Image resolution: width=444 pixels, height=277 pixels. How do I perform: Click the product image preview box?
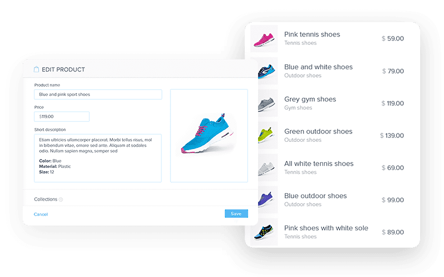(x=209, y=136)
